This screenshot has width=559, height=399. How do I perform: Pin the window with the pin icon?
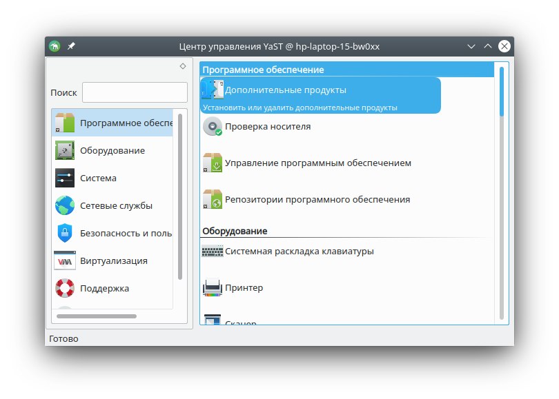(x=71, y=46)
